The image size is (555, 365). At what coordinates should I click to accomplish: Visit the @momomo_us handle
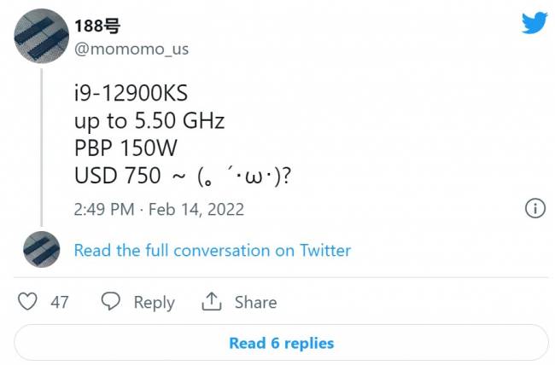131,49
